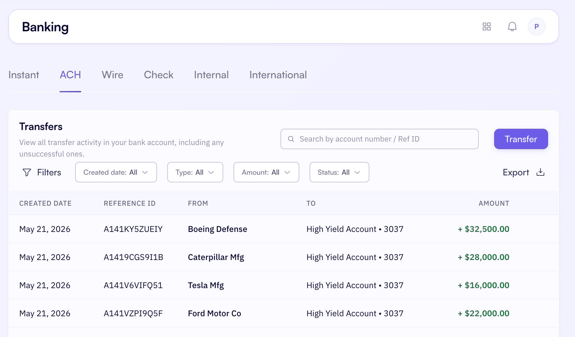The height and width of the screenshot is (337, 575).
Task: Expand Created date filter dropdown
Action: point(116,172)
